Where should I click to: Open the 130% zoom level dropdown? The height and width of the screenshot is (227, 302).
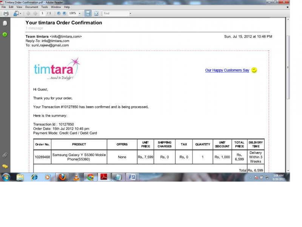pyautogui.click(x=80, y=13)
